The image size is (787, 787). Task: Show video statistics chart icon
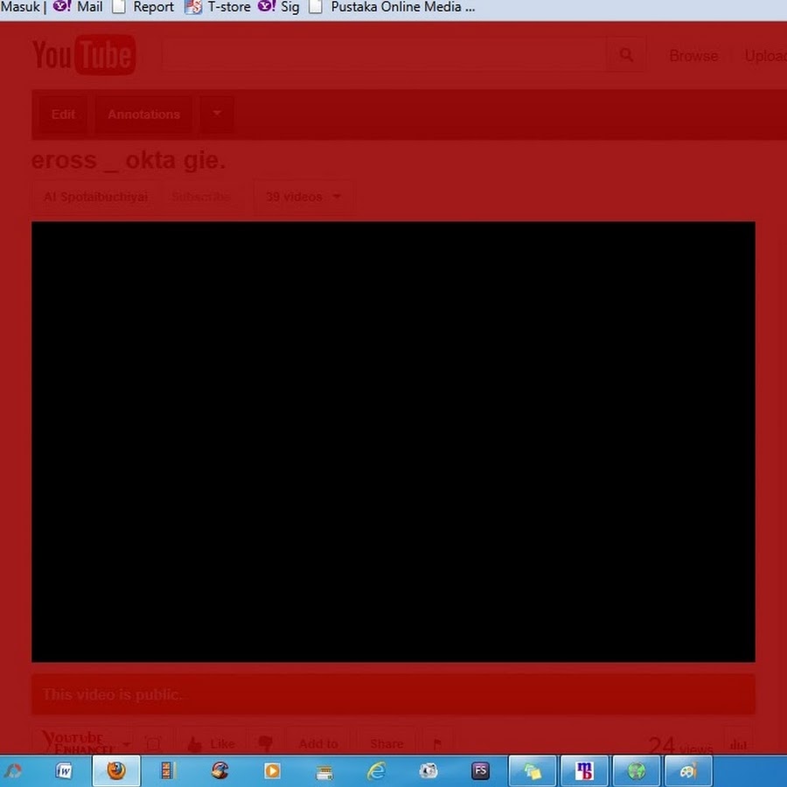(x=738, y=743)
